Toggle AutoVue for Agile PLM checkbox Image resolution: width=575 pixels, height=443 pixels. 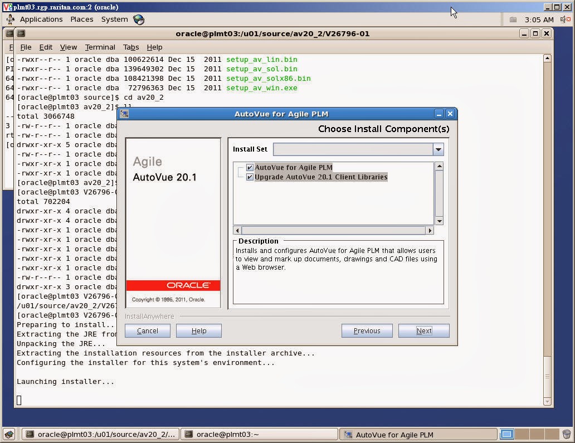250,168
